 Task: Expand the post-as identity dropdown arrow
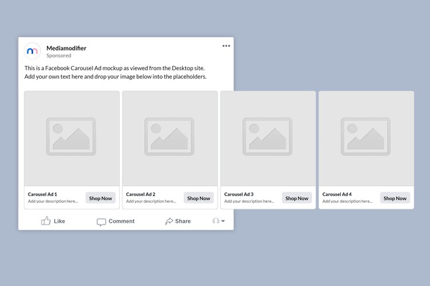[223, 221]
